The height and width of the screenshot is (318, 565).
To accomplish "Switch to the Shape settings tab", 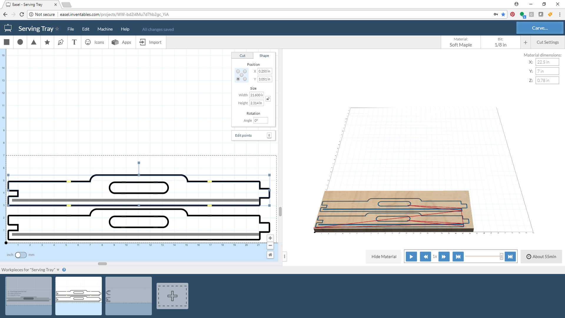I will 264,56.
